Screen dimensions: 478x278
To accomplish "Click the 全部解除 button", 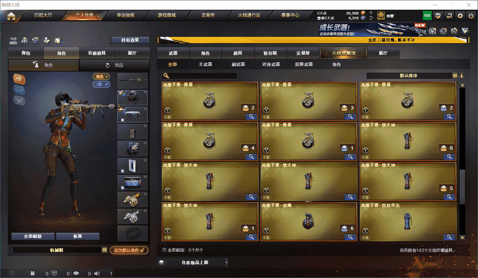I will click(33, 236).
